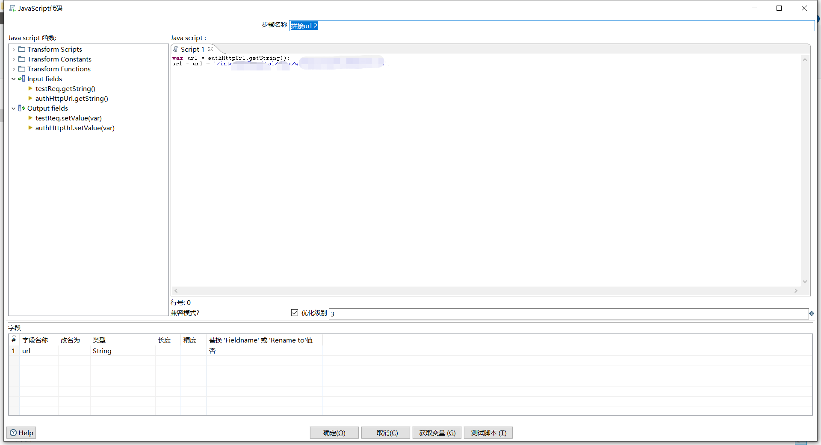This screenshot has height=445, width=821.
Task: Select authHttpUrl.setValue(var) in the tree
Action: (x=75, y=128)
